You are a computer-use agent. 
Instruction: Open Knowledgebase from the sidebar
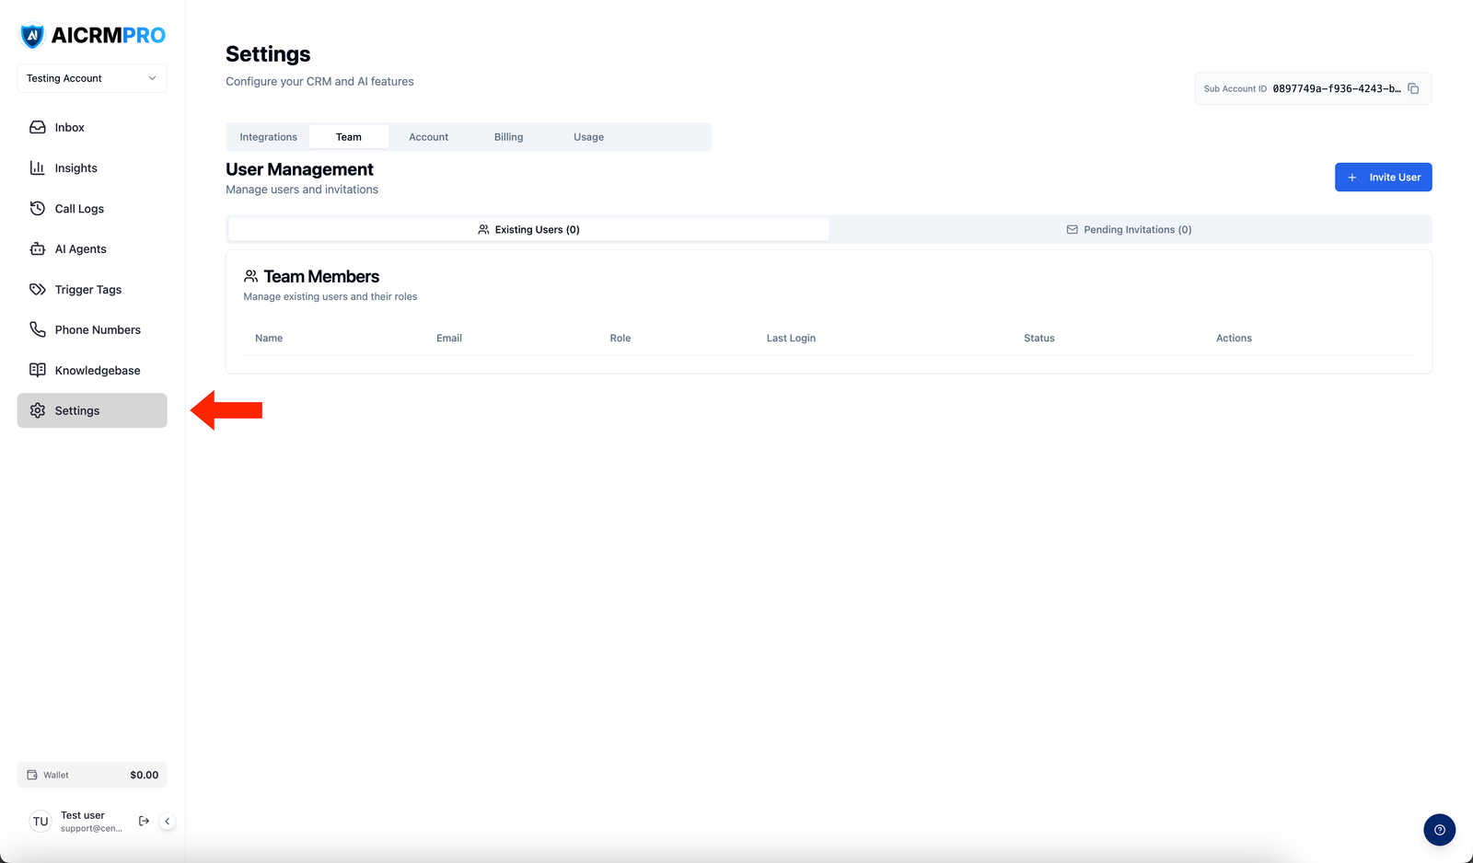tap(92, 370)
